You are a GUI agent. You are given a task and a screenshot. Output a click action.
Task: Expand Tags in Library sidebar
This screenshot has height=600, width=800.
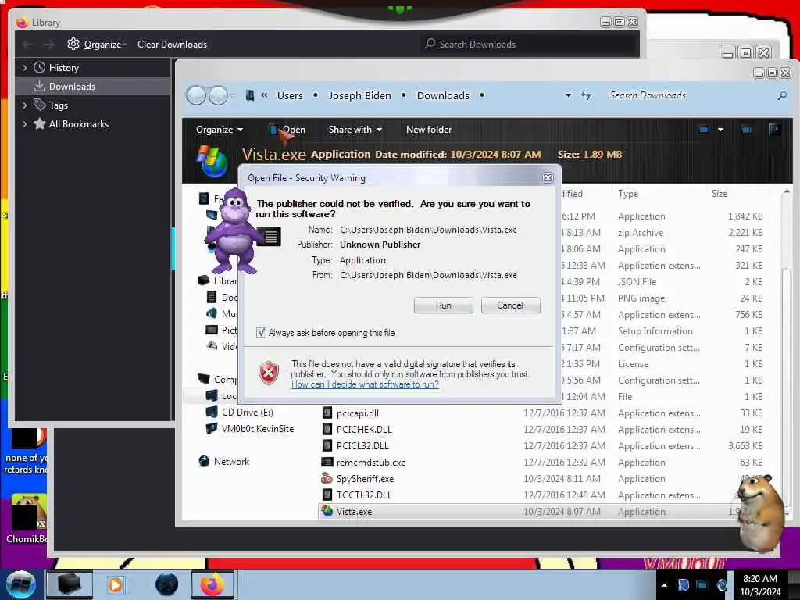pos(24,105)
